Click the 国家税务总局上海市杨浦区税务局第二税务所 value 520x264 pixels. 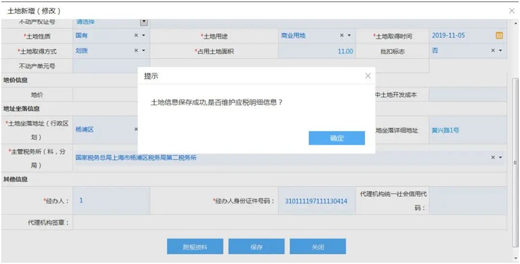coord(136,158)
